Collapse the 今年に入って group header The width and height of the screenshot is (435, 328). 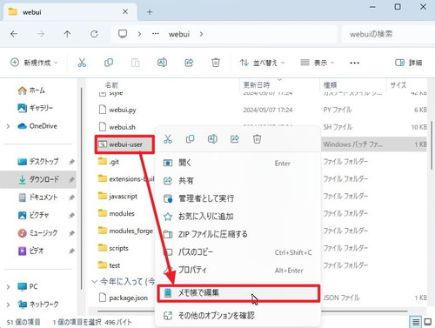[x=94, y=282]
